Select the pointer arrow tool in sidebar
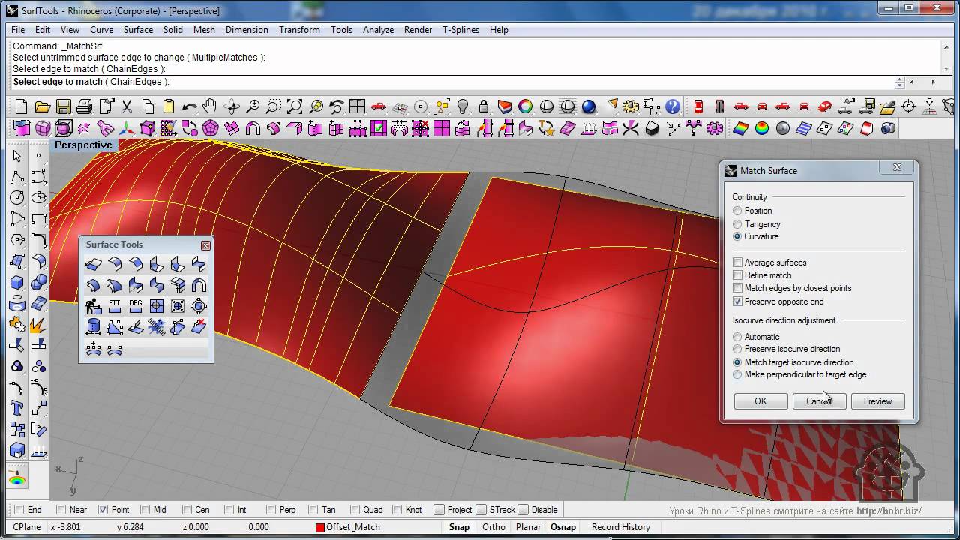 coord(17,156)
